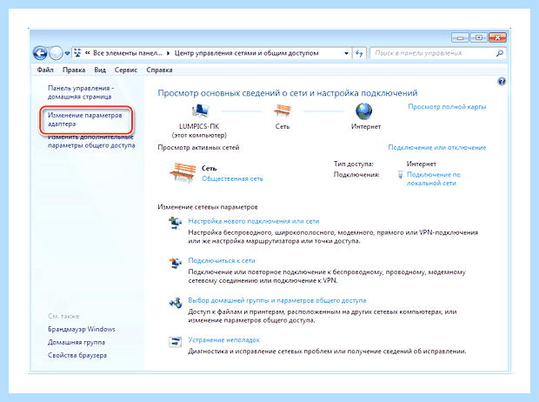The width and height of the screenshot is (539, 402).
Task: Click the Подключиться к сети icon
Action: click(x=176, y=263)
